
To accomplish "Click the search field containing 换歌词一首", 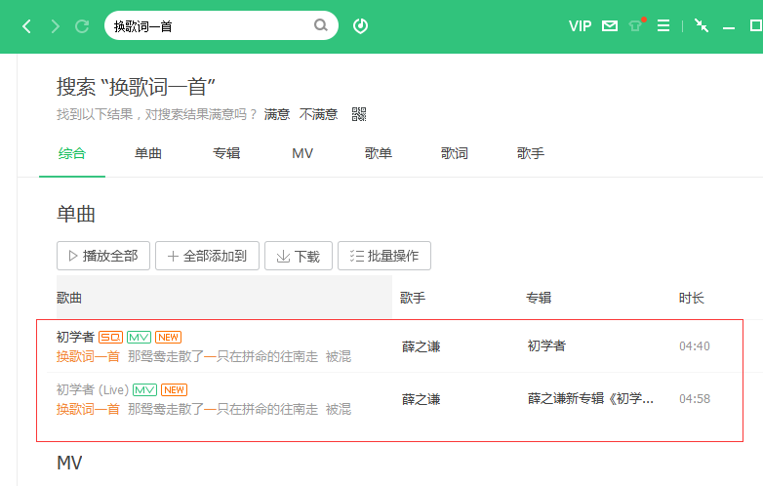I will (x=221, y=25).
